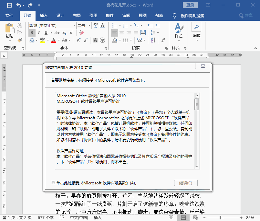Screen dimensions: 260x221
Task: Toggle superscript formatting
Action: [71, 33]
